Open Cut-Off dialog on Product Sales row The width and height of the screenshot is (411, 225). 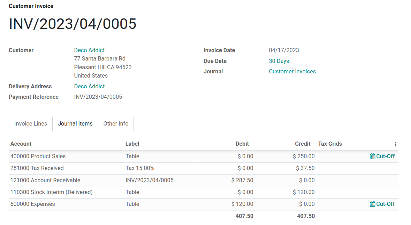point(382,156)
